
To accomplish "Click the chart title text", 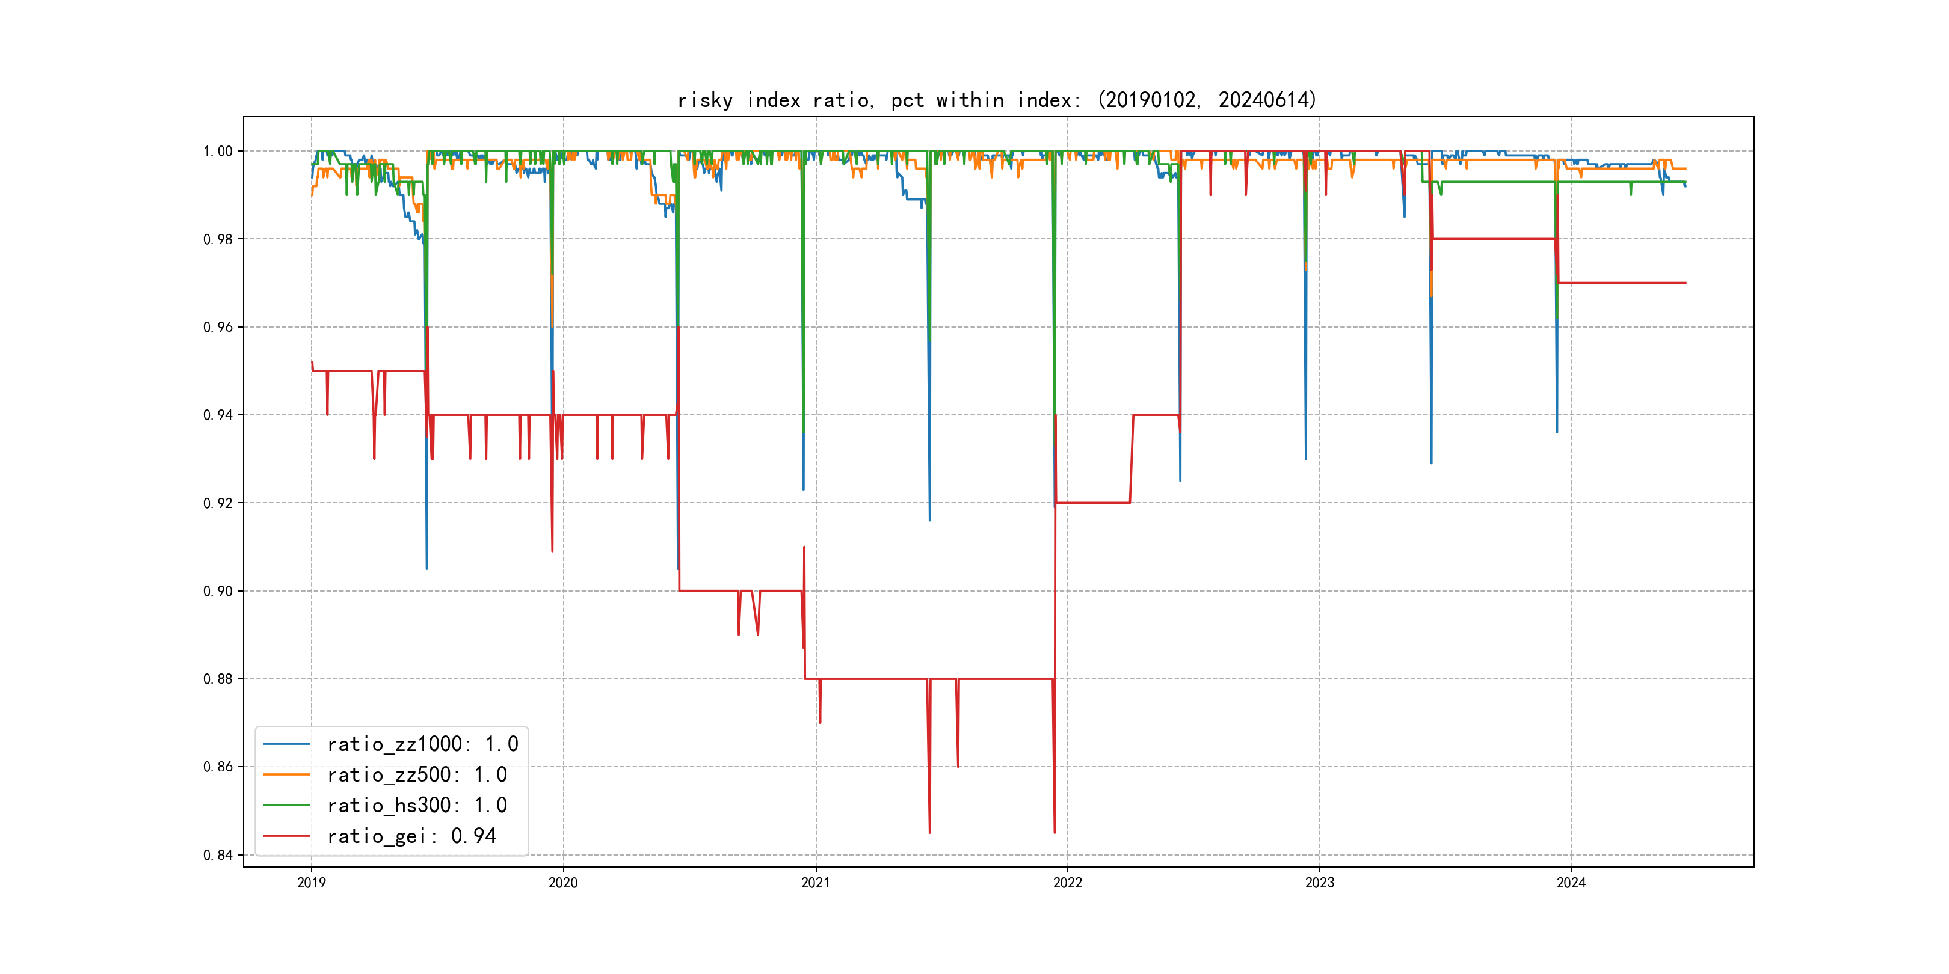I will (x=996, y=100).
